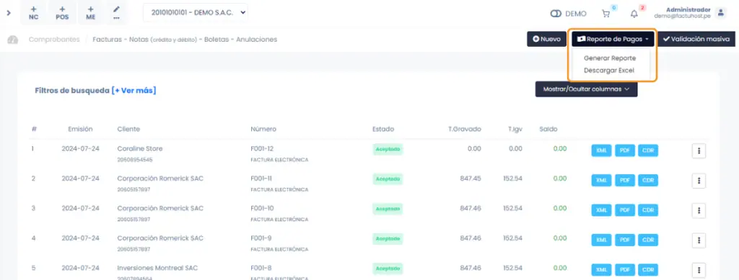The image size is (739, 280).
Task: Open the POS quick-create shortcut
Action: click(62, 13)
